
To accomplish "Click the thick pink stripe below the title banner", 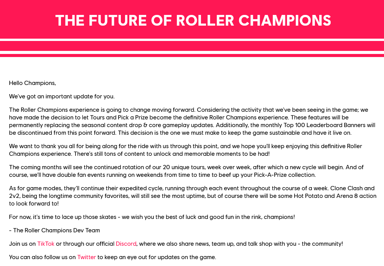I will 192,46.
